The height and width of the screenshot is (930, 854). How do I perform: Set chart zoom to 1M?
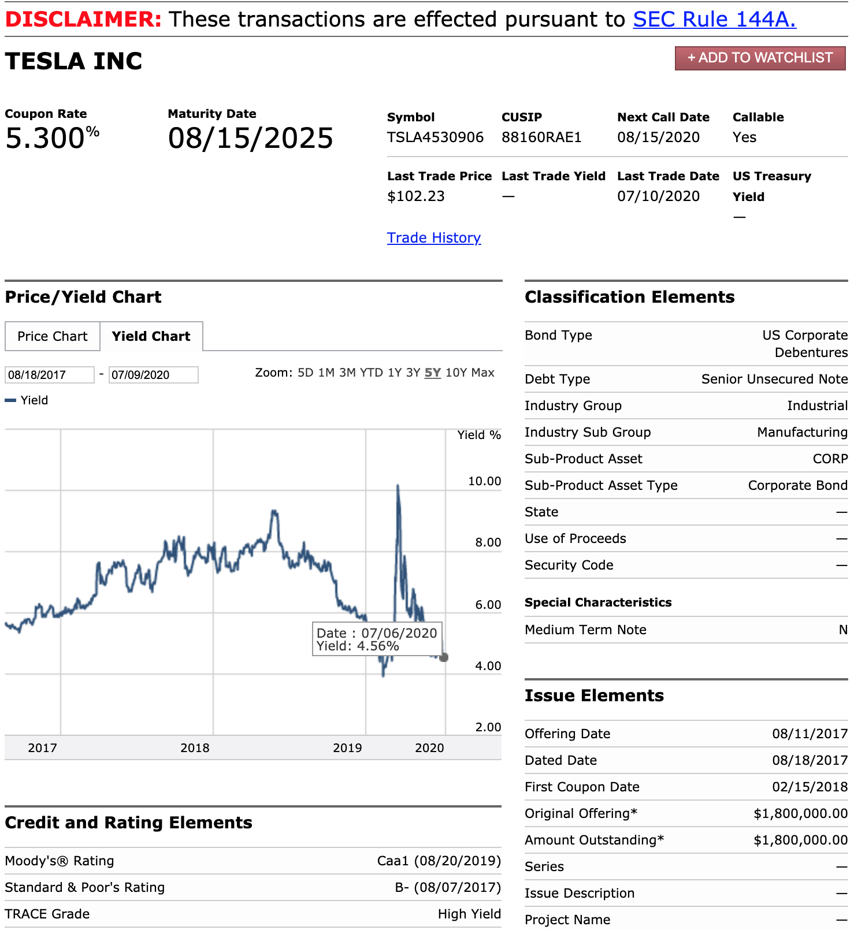coord(327,373)
